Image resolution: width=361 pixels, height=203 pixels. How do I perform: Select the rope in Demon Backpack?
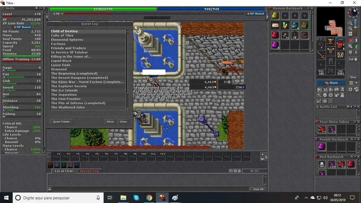pos(305,35)
